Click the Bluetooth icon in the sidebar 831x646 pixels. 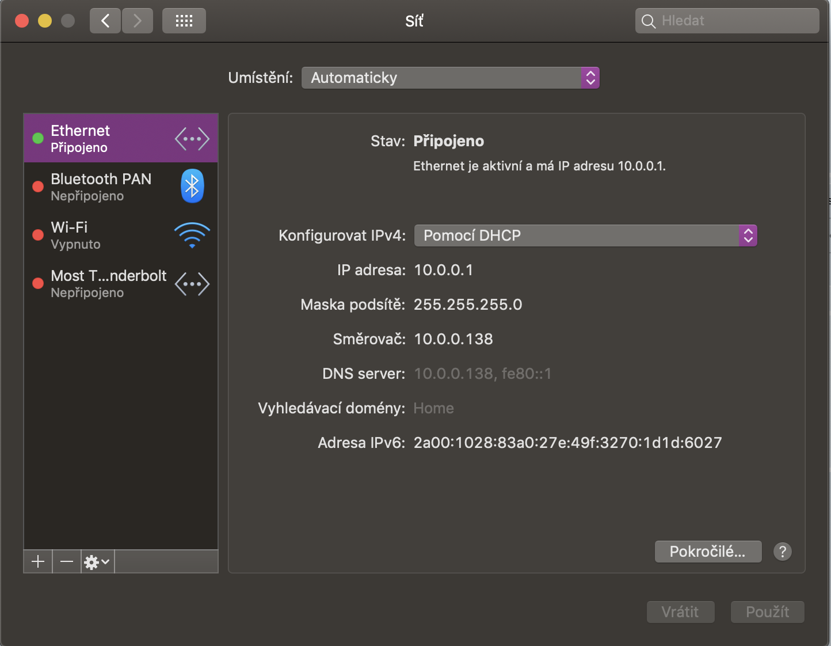pos(192,186)
